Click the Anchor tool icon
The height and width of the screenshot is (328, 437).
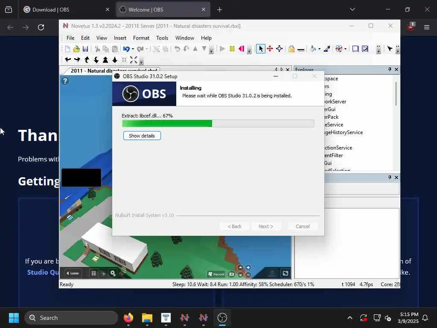coord(301,50)
